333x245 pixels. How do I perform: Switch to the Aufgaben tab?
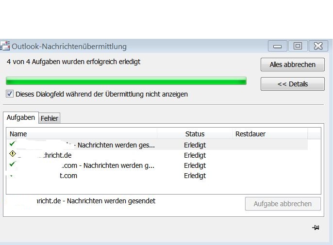[21, 117]
